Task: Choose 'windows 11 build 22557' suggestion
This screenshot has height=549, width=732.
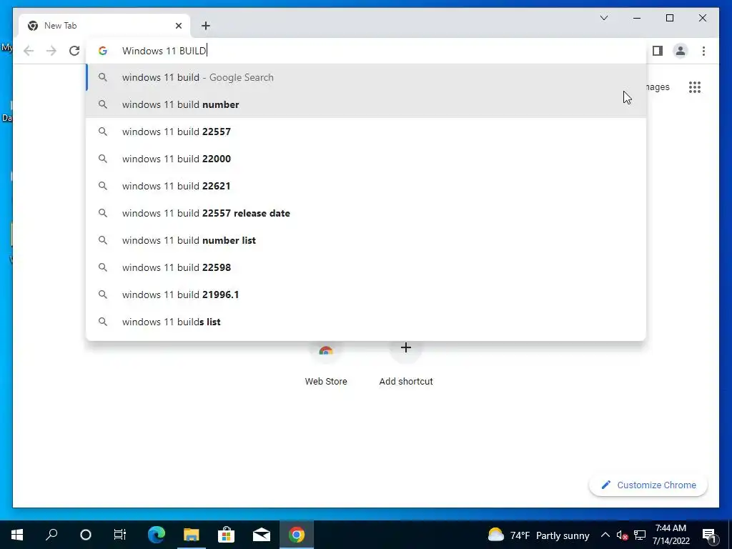Action: point(367,132)
